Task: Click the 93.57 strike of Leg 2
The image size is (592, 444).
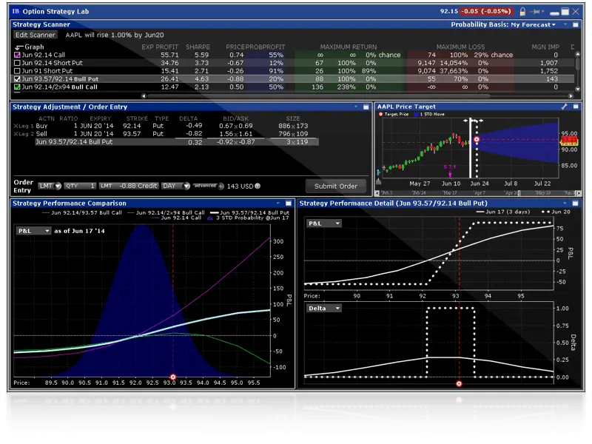Action: (x=132, y=134)
